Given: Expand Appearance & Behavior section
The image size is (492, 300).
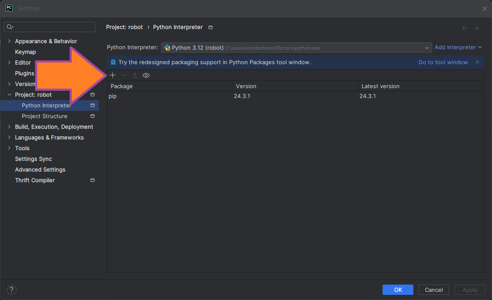Looking at the screenshot, I should point(9,41).
